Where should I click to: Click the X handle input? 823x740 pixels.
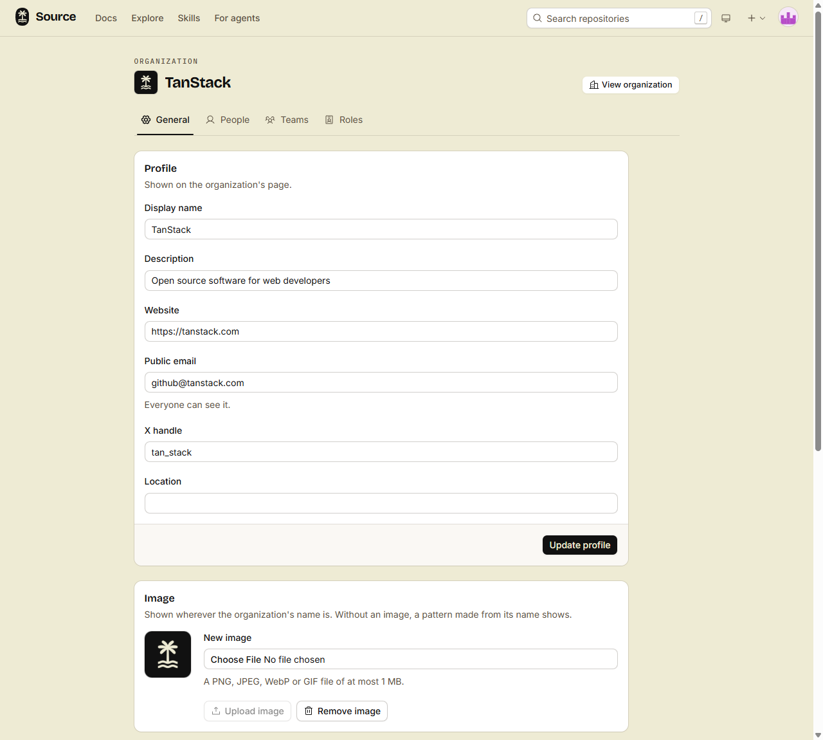tap(381, 452)
